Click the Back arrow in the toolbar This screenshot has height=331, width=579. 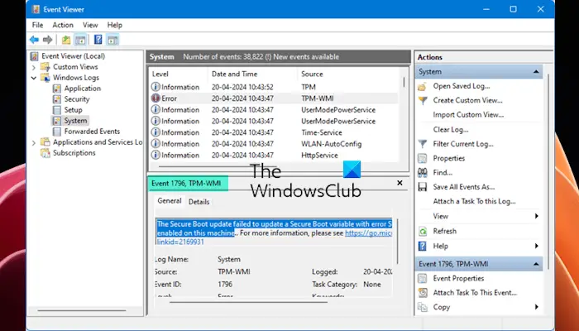(33, 40)
